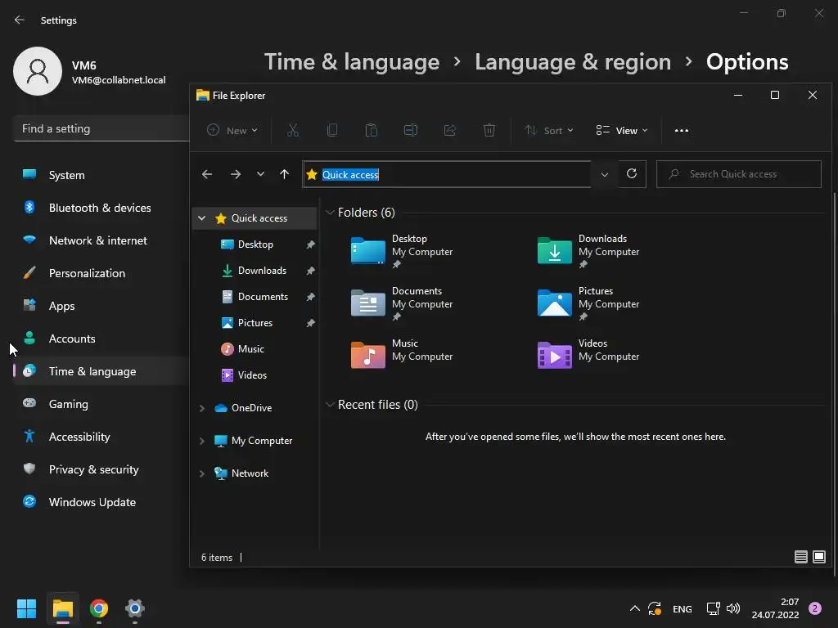Switch to large thumbnails view icon
Screen dimensions: 838x628
pos(818,557)
